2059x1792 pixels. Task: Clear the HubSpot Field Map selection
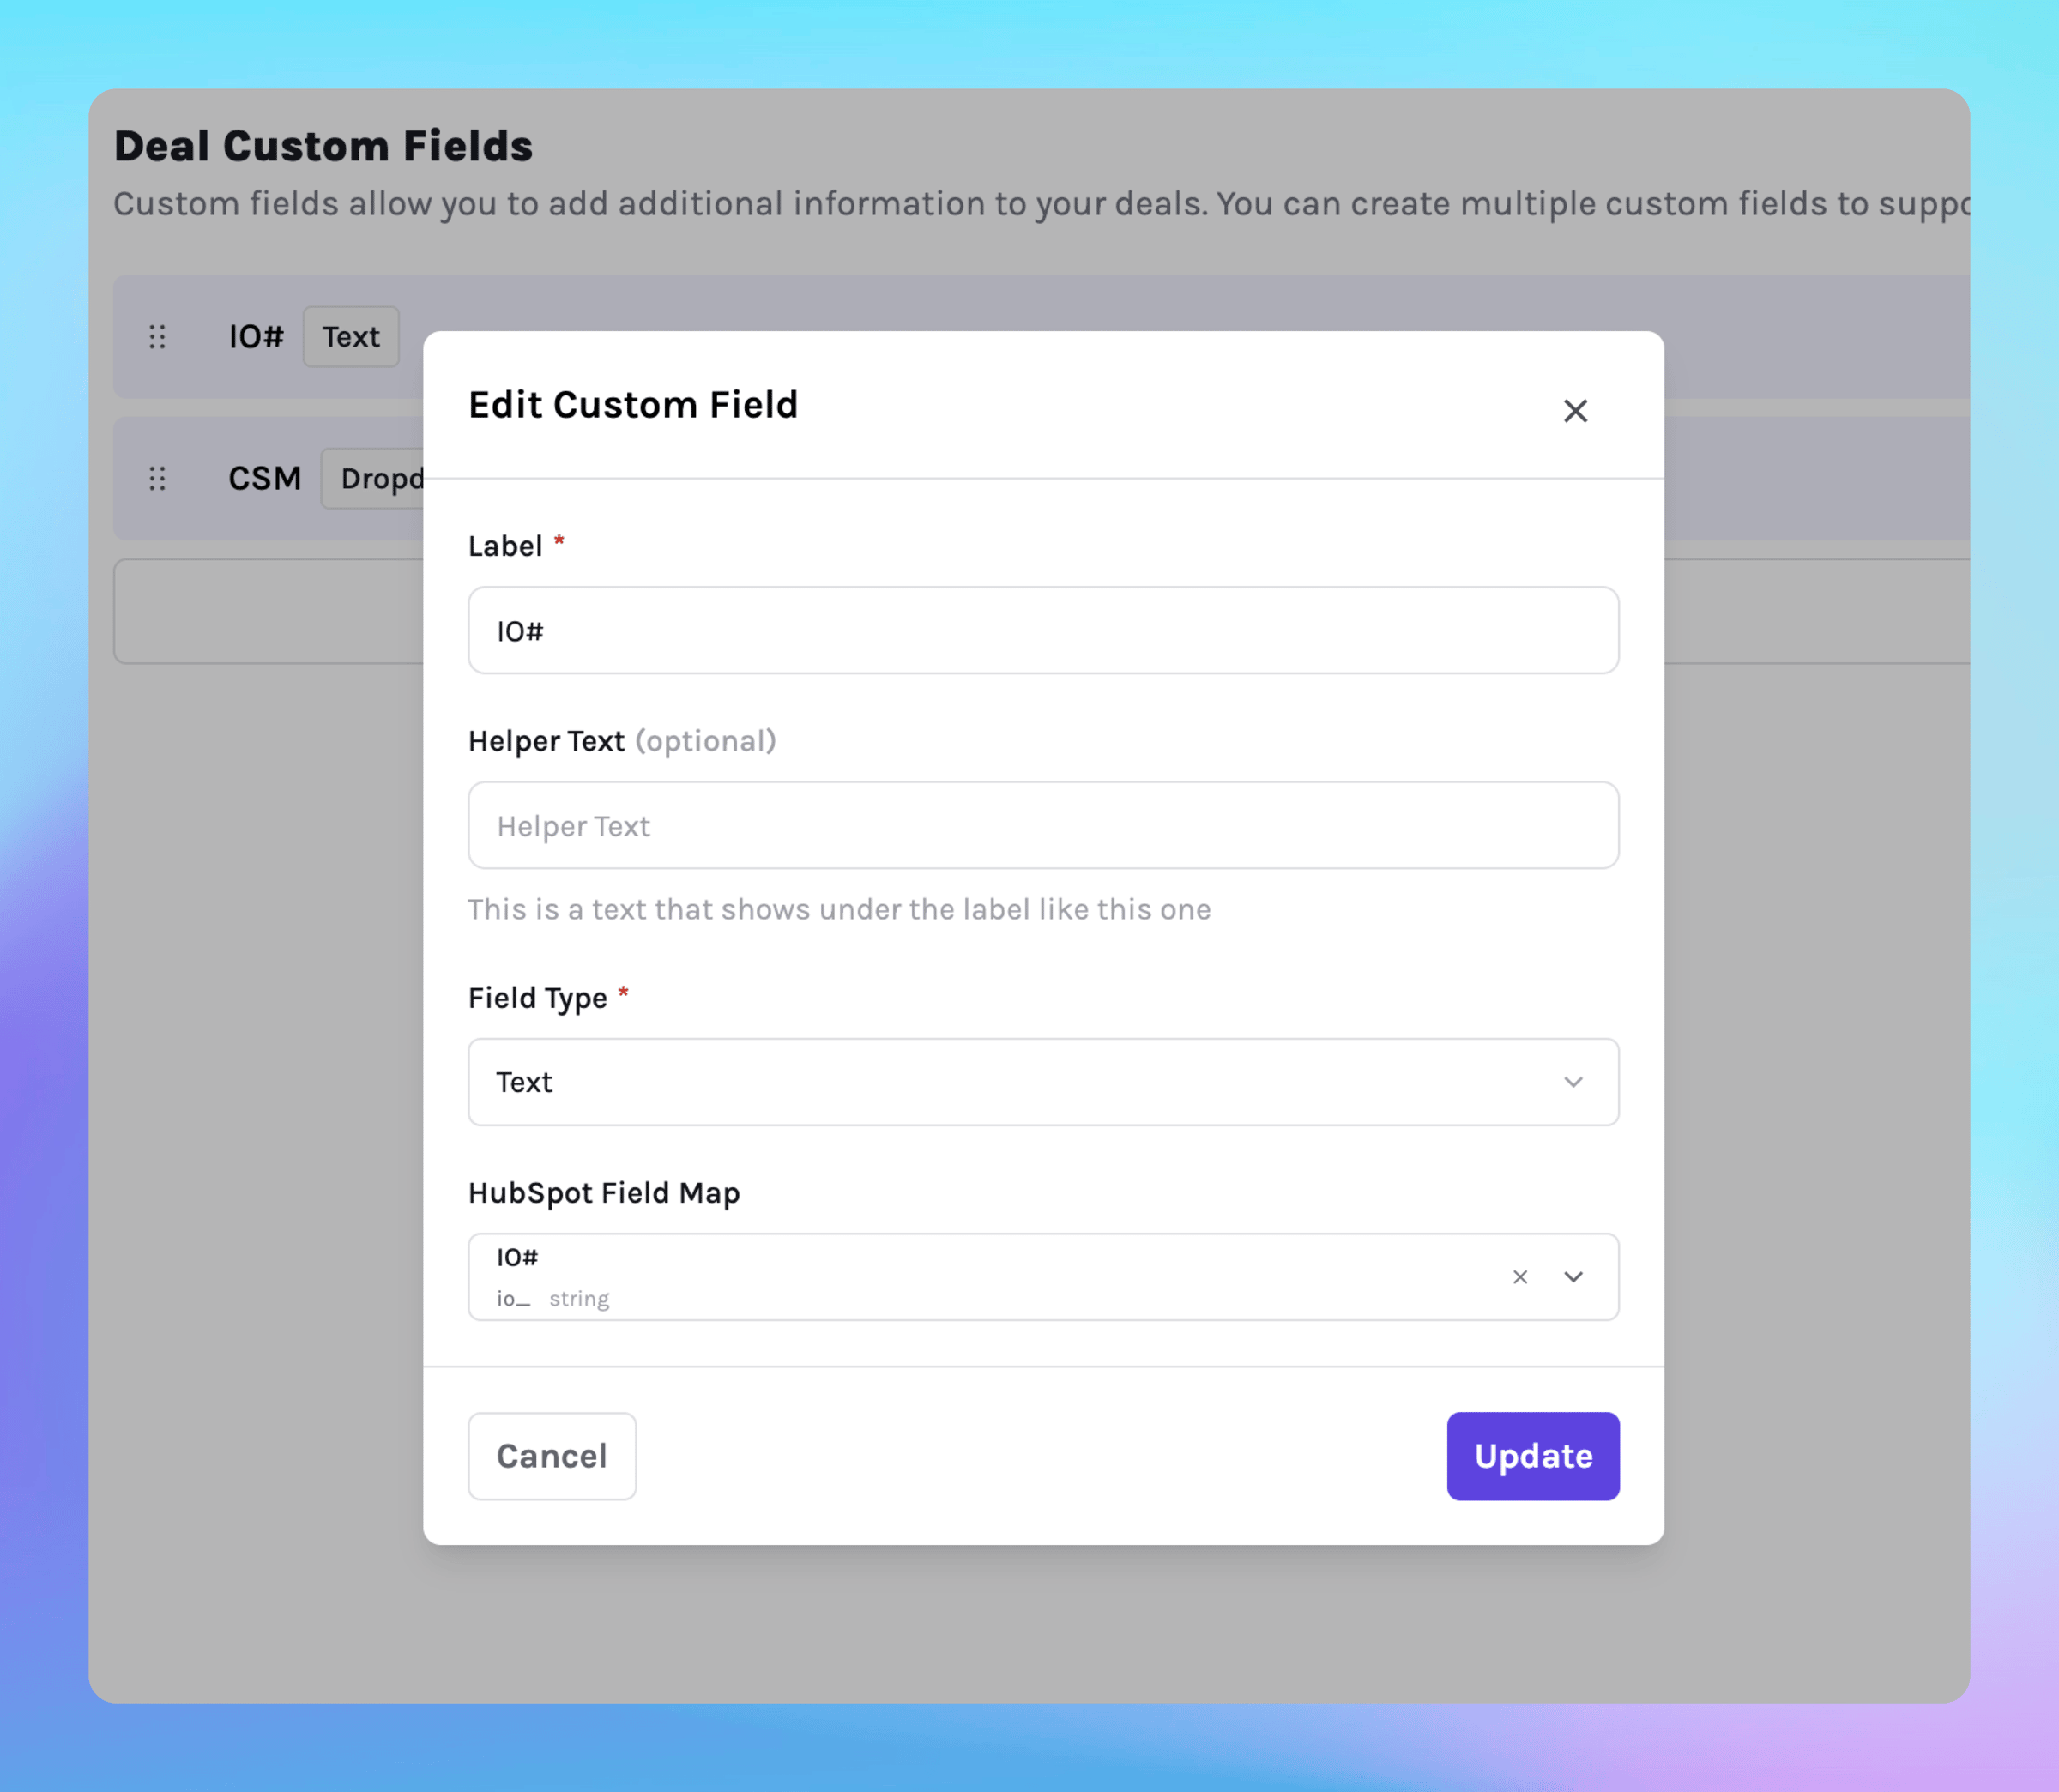(1520, 1277)
